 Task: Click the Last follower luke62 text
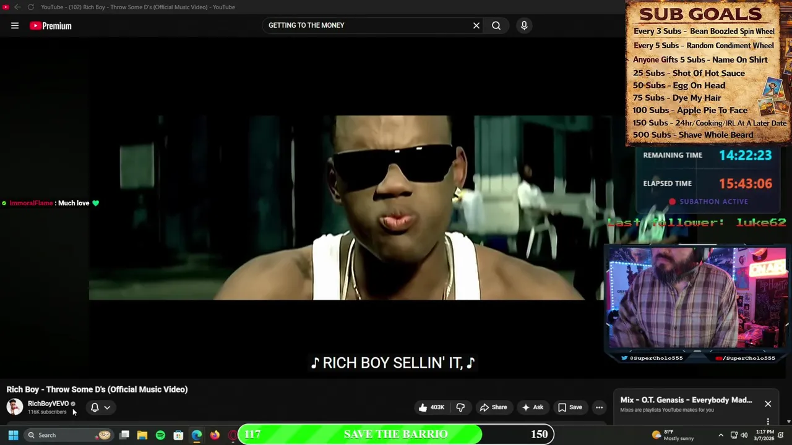(x=697, y=222)
